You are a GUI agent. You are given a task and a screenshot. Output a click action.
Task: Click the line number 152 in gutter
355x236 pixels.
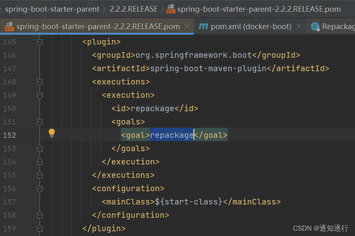(x=10, y=135)
